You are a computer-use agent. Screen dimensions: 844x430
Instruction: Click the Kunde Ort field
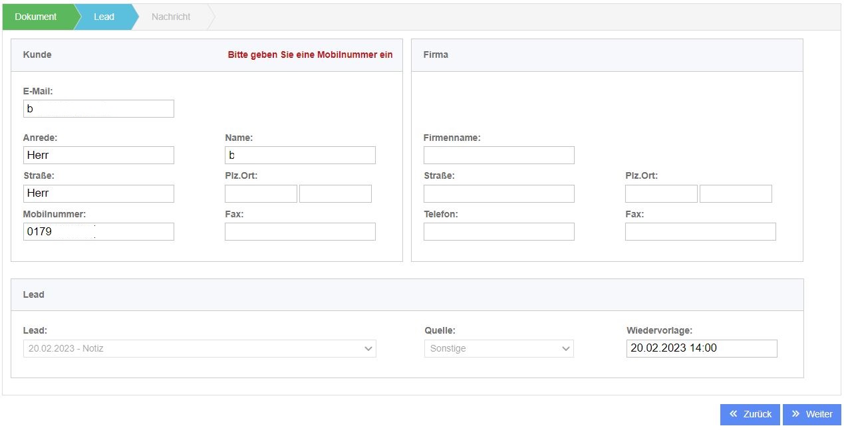click(x=335, y=193)
